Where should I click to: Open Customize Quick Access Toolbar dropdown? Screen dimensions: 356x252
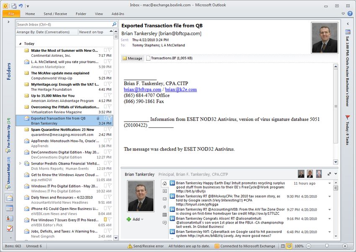(28, 6)
